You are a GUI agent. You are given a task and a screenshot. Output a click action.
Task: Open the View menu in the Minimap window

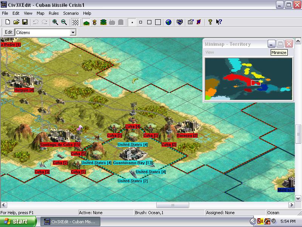[x=210, y=52]
